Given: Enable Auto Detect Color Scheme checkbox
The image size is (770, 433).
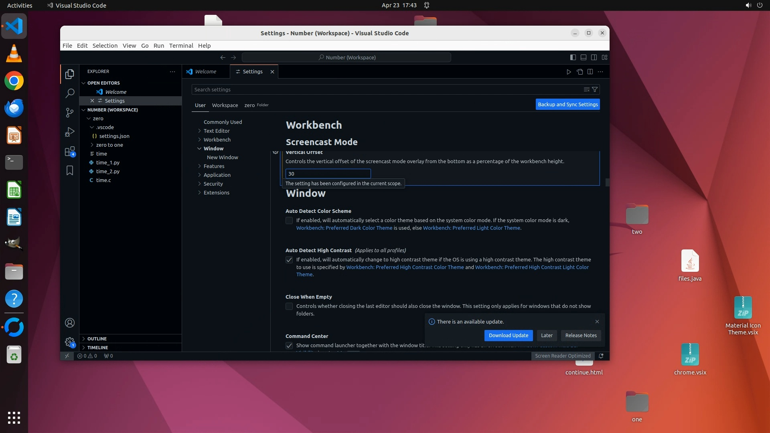Looking at the screenshot, I should coord(289,221).
